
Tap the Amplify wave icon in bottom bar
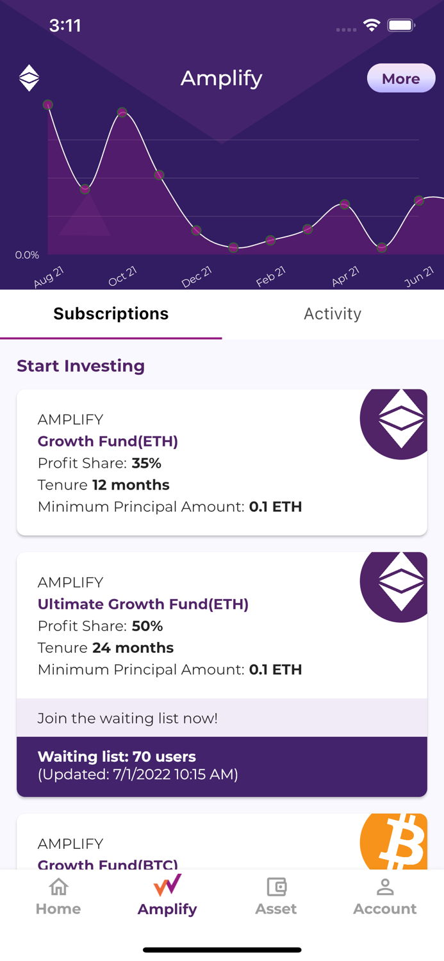click(x=167, y=885)
